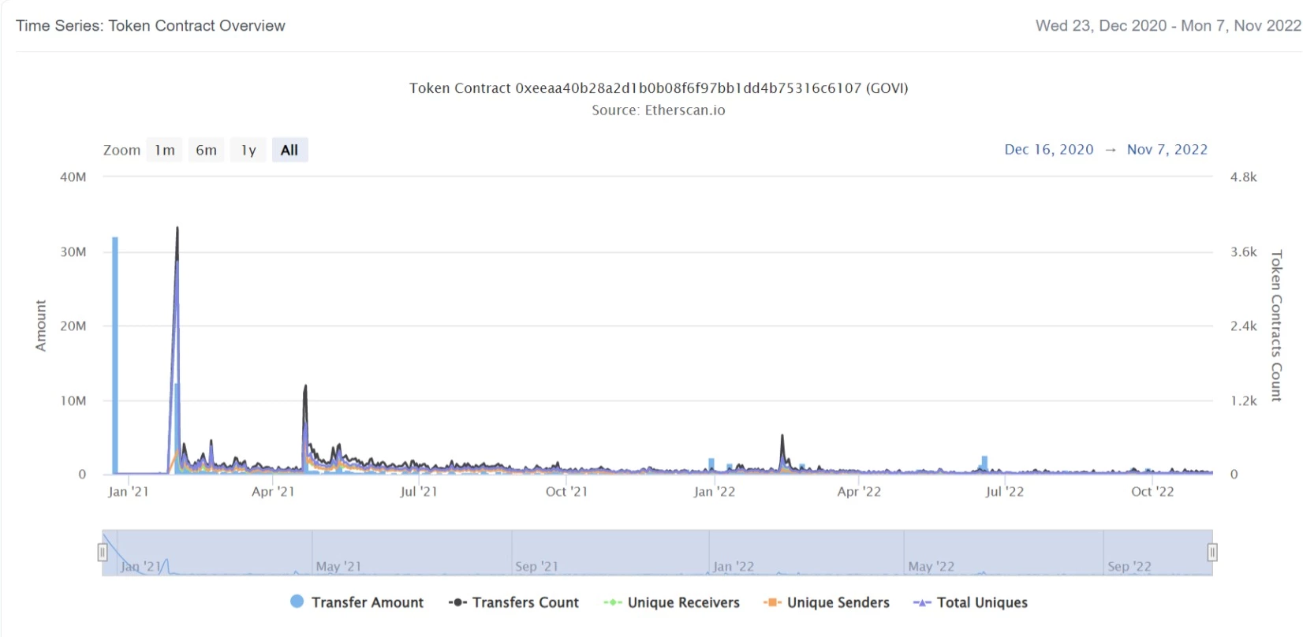Toggle the Total Uniques legend series
This screenshot has height=637, width=1303.
click(x=970, y=602)
